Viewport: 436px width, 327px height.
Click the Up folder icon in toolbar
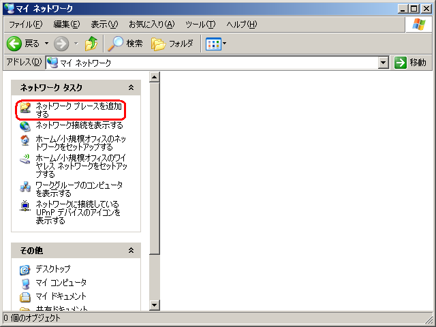coord(91,44)
